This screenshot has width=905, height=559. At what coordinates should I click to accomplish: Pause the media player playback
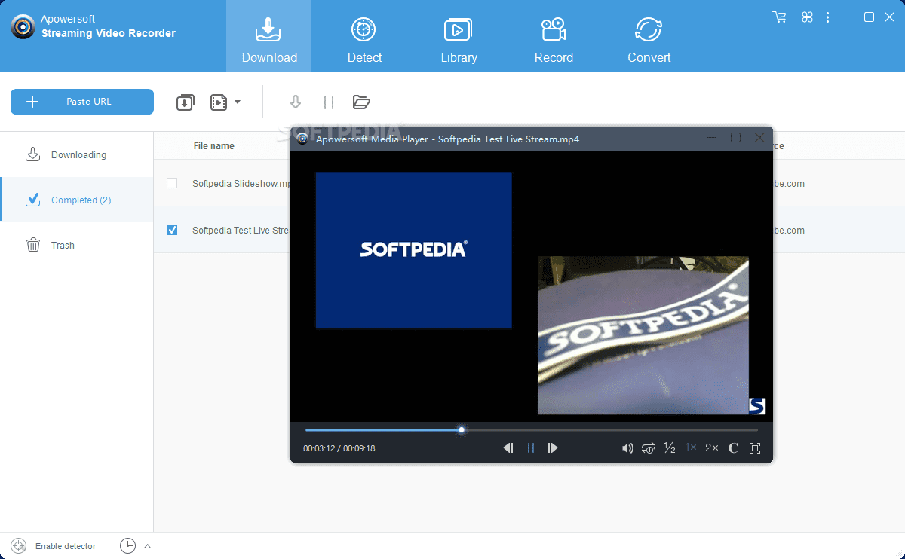[x=531, y=448]
